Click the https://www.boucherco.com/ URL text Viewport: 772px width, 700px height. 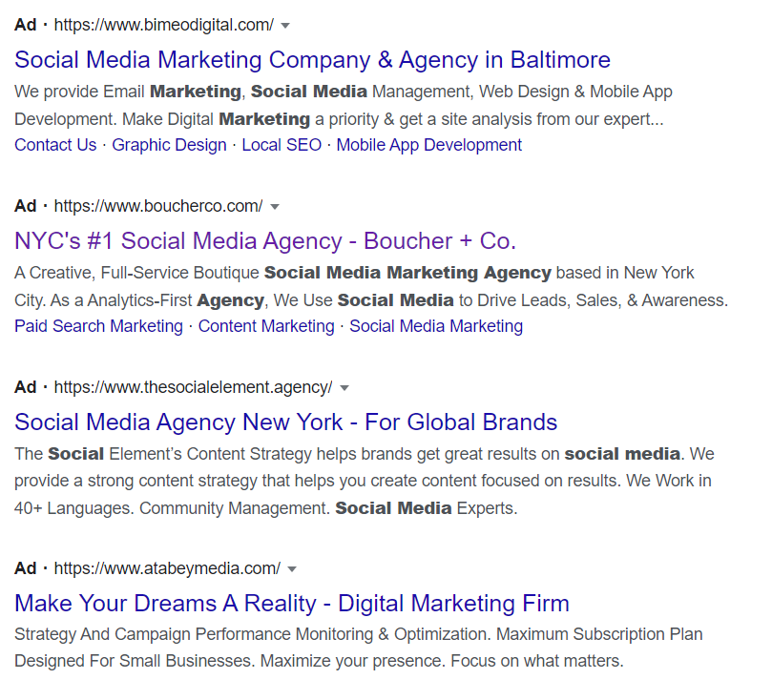pos(158,206)
